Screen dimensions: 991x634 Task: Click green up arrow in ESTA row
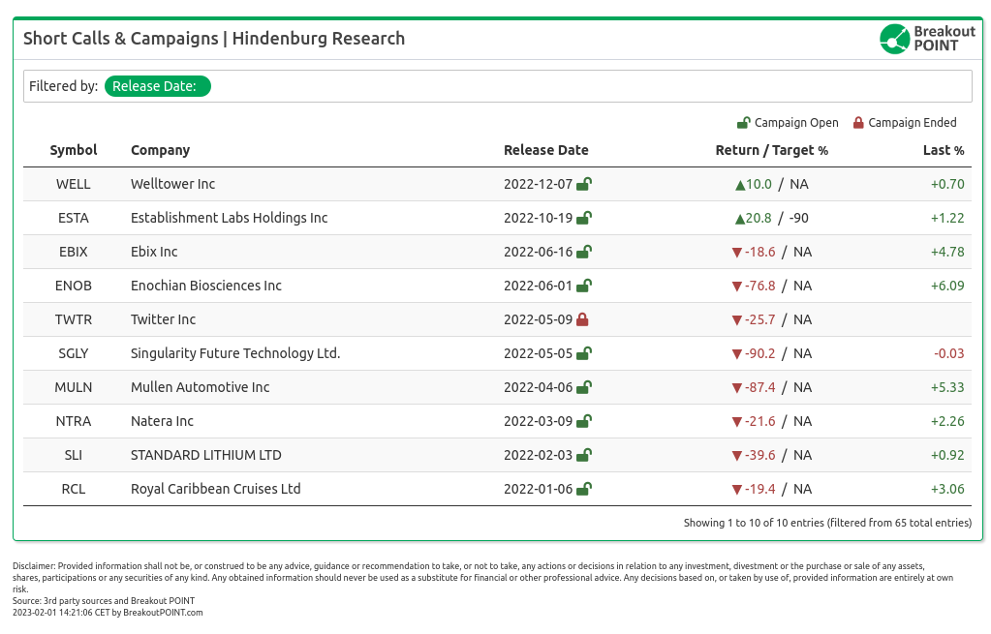(740, 219)
